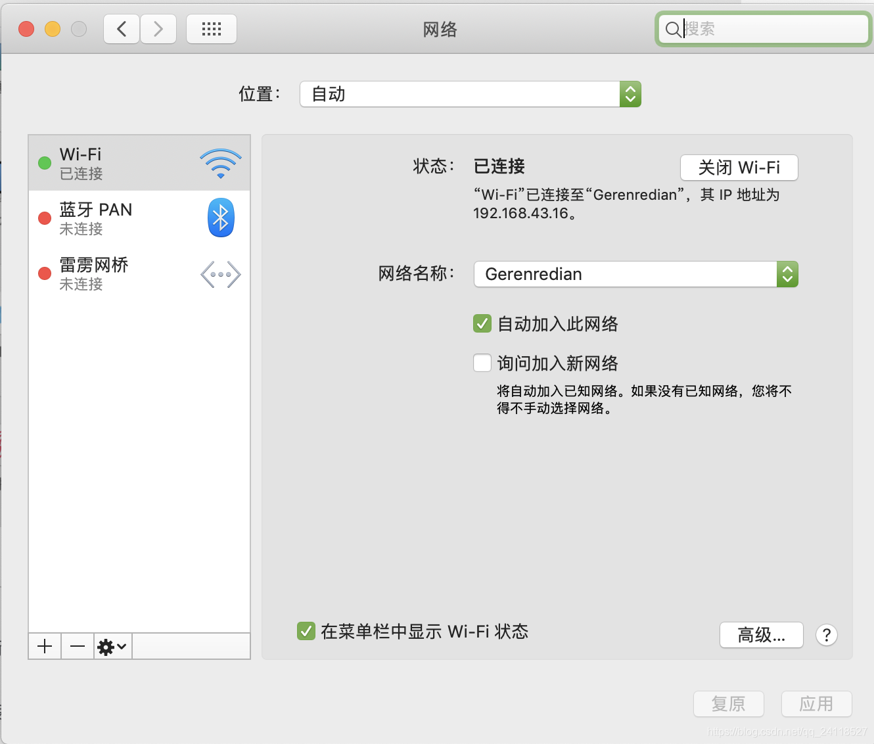
Task: Open 高级… advanced settings
Action: pyautogui.click(x=762, y=635)
